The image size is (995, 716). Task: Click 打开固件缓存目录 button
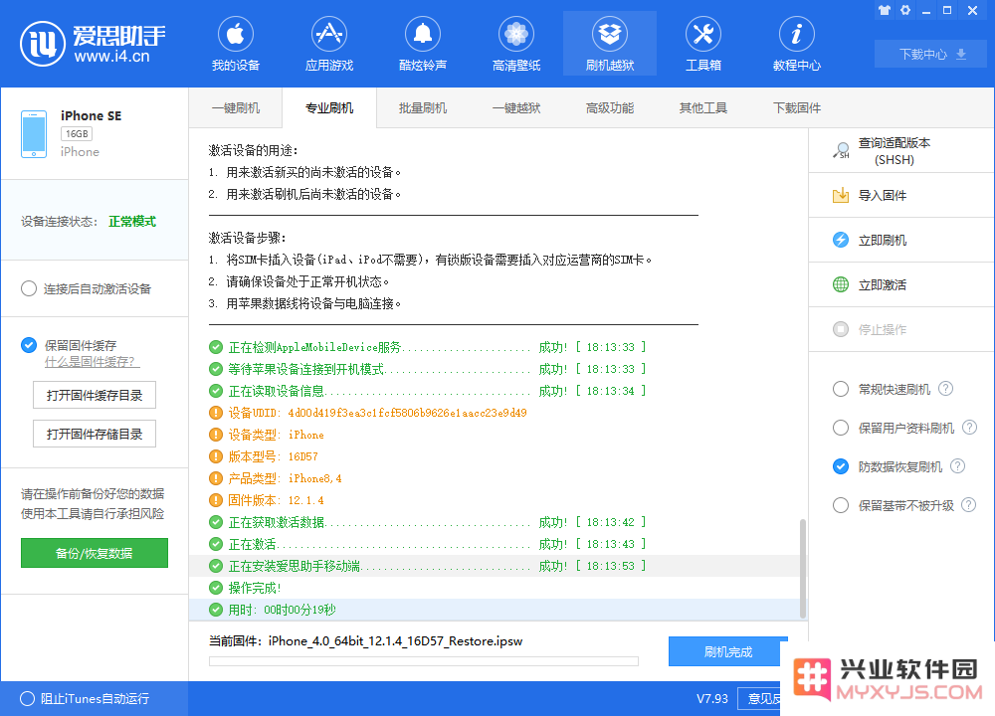click(x=95, y=395)
